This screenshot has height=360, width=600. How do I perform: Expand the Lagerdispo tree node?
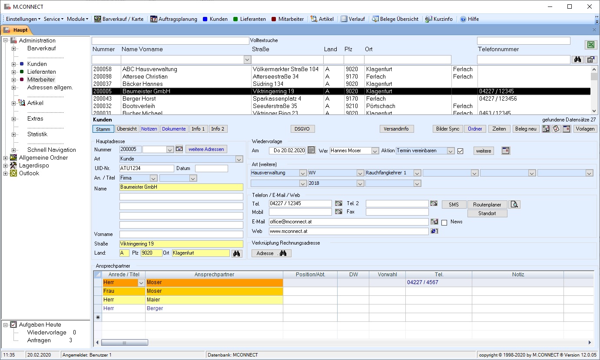click(5, 166)
